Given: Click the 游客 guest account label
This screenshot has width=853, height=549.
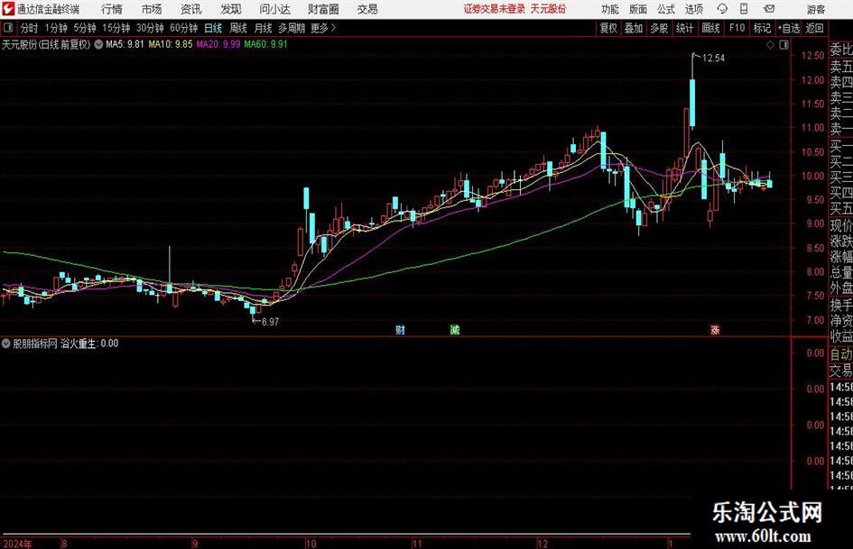Looking at the screenshot, I should [815, 9].
